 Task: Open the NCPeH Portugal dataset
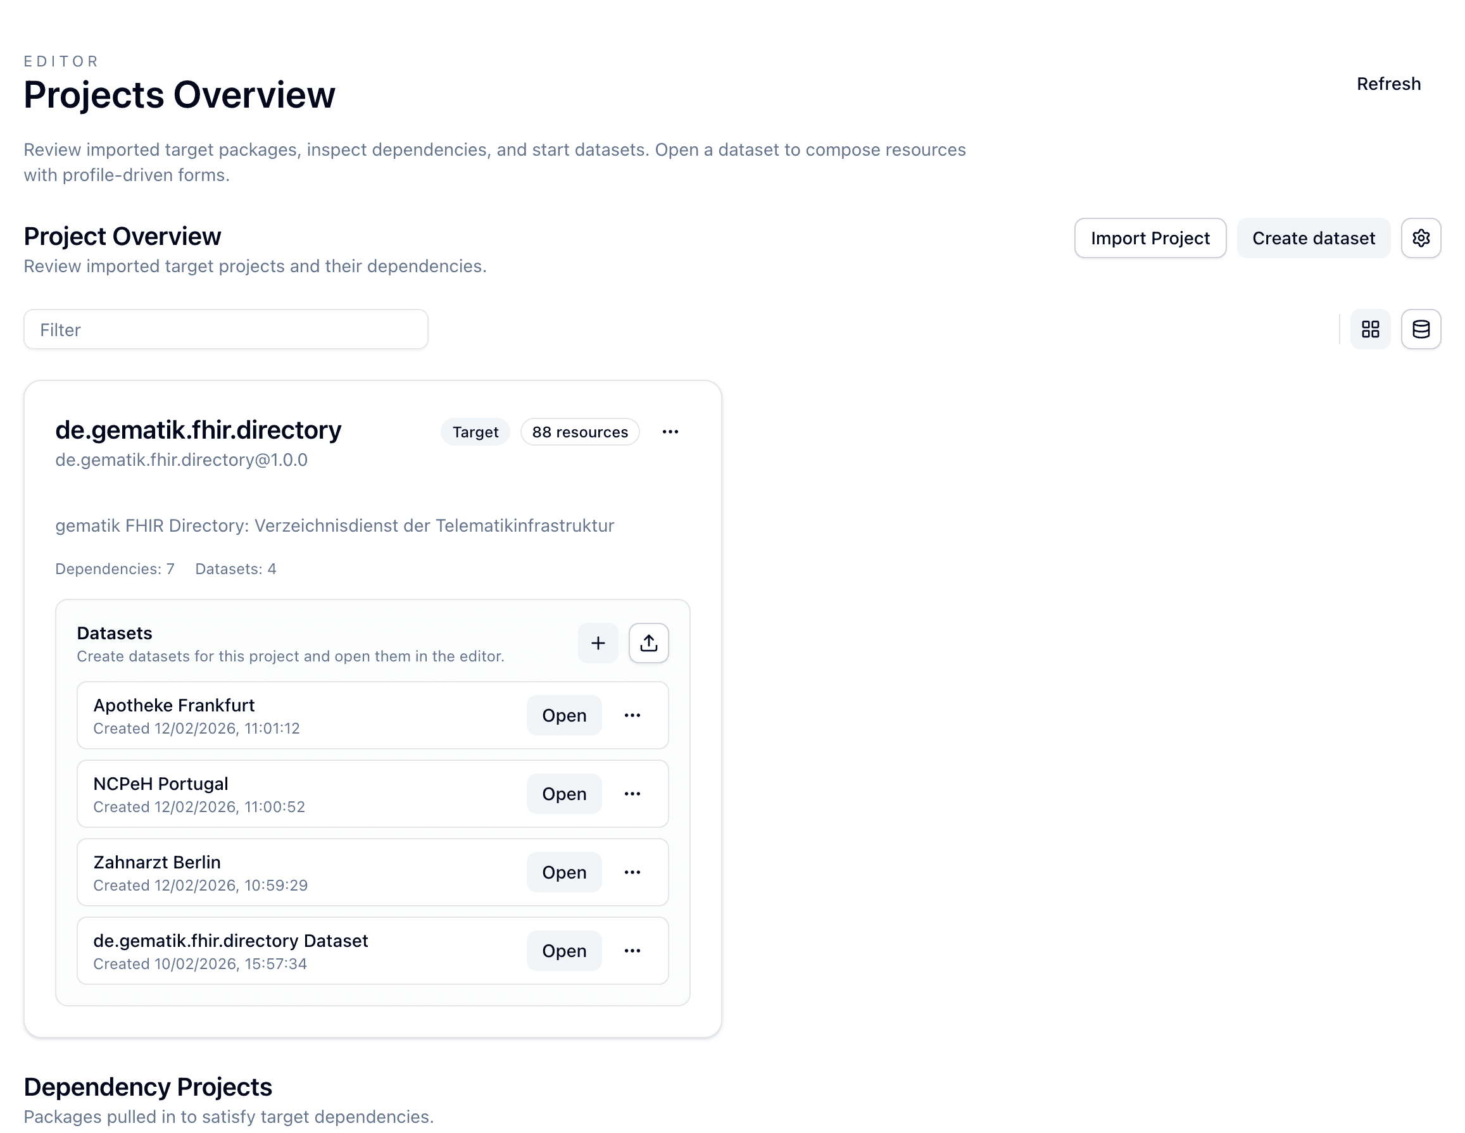coord(563,794)
